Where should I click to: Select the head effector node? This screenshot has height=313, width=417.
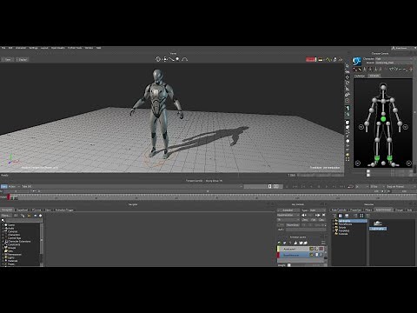pos(383,87)
